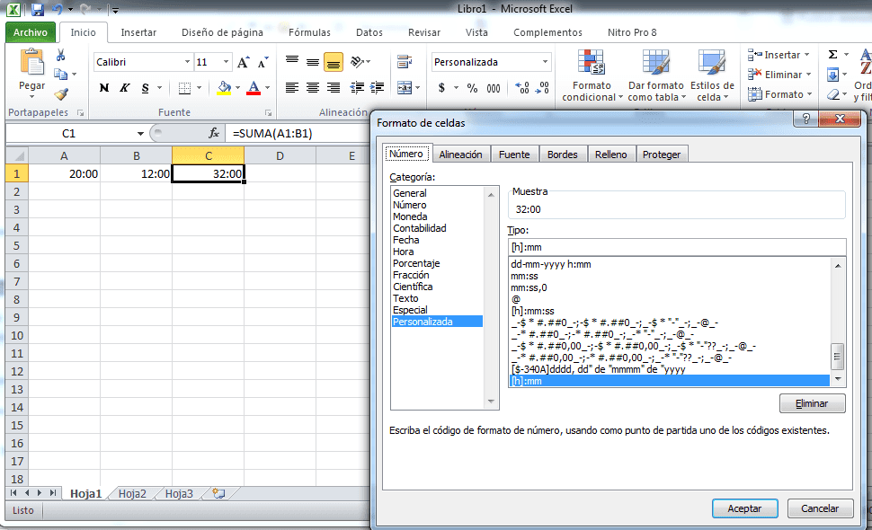The width and height of the screenshot is (872, 530).
Task: Open the Archivo tab
Action: point(31,32)
